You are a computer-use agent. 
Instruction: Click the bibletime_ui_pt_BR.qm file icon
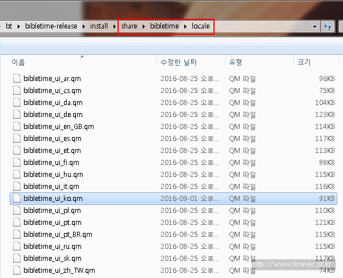pyautogui.click(x=17, y=235)
